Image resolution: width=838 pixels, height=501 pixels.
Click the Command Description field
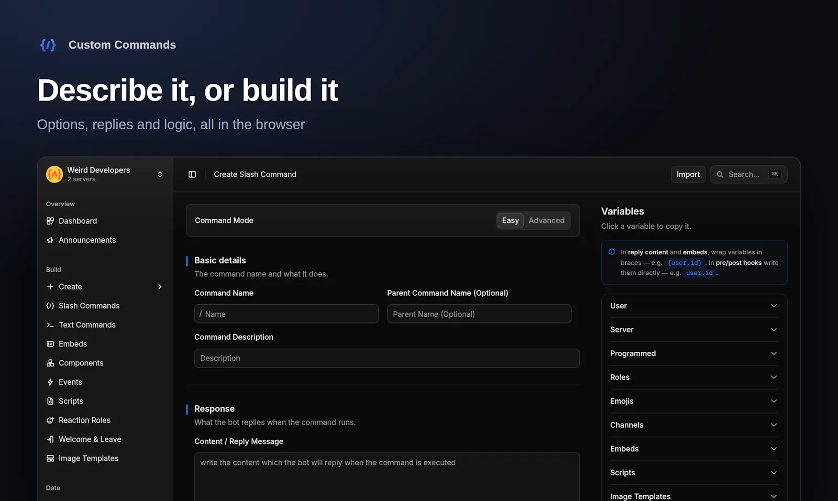pyautogui.click(x=387, y=358)
